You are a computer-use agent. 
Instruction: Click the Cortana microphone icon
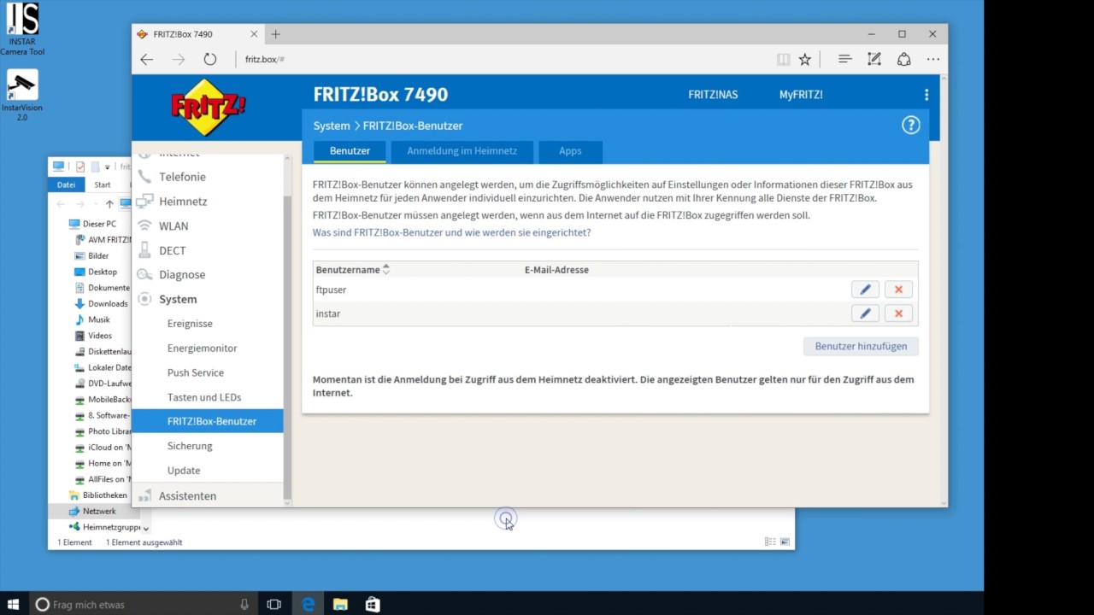tap(244, 604)
